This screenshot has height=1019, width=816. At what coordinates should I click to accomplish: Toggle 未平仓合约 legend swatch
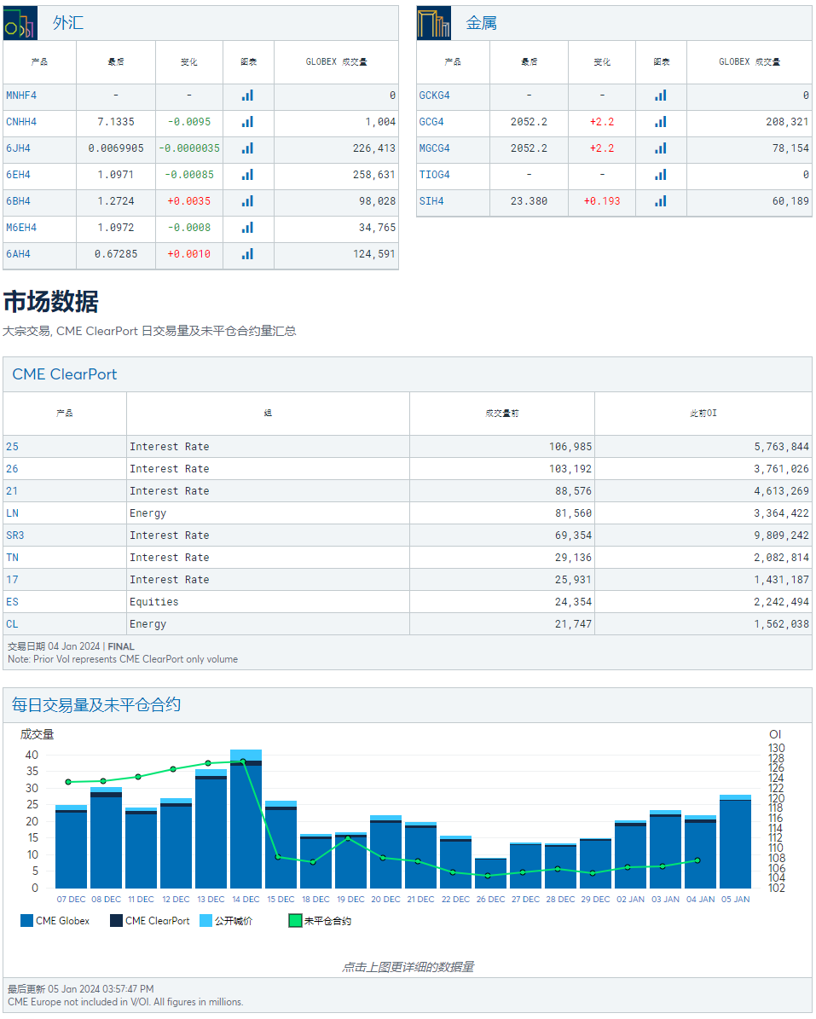point(295,921)
